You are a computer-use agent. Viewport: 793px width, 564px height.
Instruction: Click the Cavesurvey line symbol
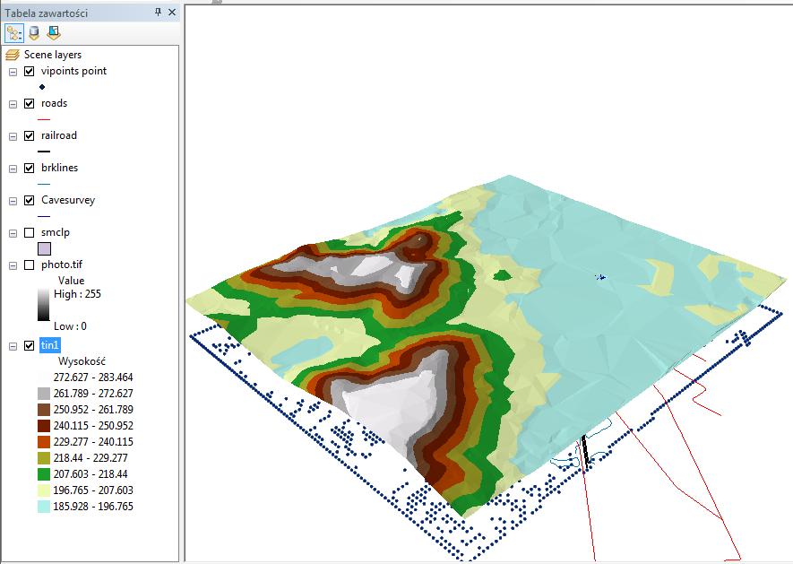[x=44, y=216]
